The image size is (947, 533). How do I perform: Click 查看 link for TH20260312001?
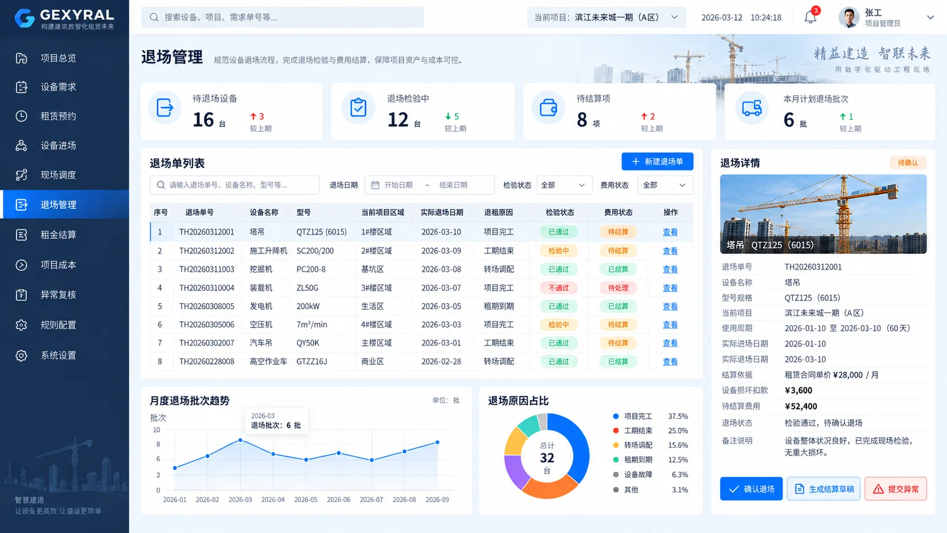point(670,232)
